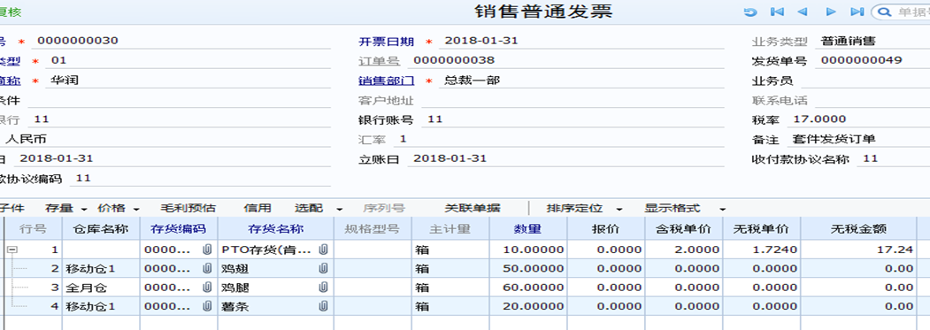930x330 pixels.
Task: Click the 无税金额 column header
Action: click(859, 229)
